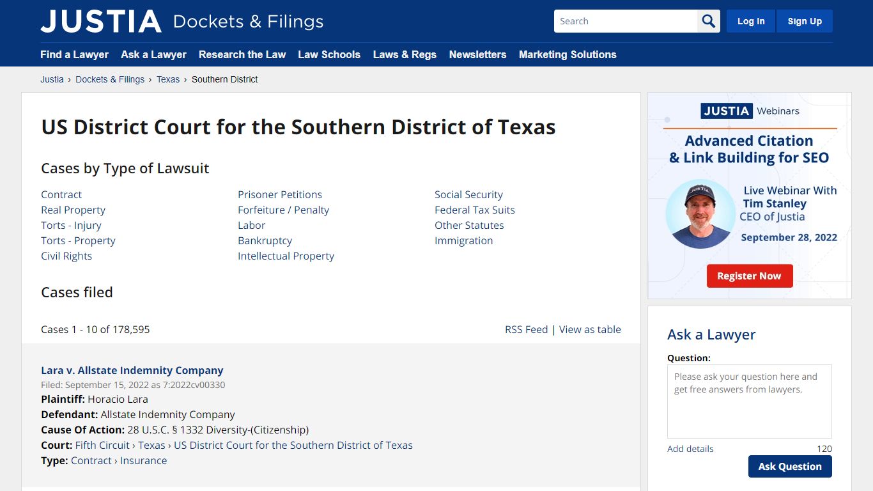Open Find a Lawyer menu
Image resolution: width=873 pixels, height=491 pixels.
(74, 54)
